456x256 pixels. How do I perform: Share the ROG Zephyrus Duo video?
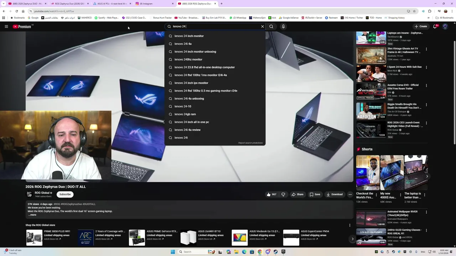tap(297, 194)
